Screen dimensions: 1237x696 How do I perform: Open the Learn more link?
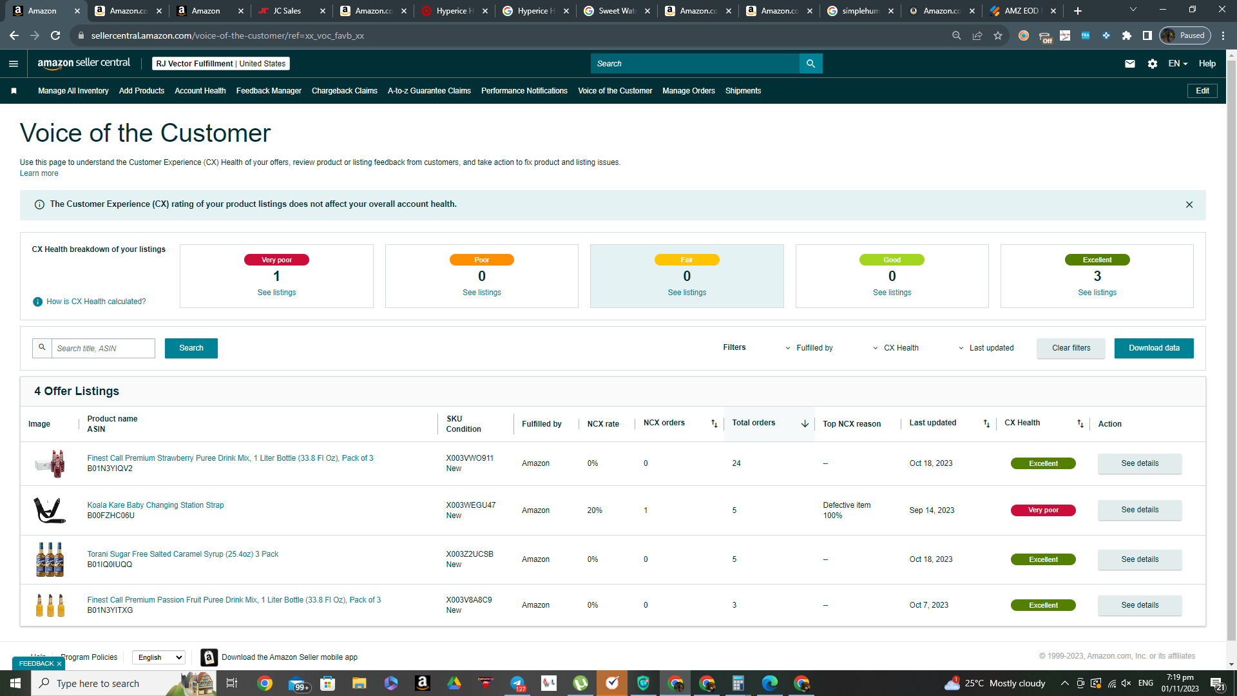(39, 173)
